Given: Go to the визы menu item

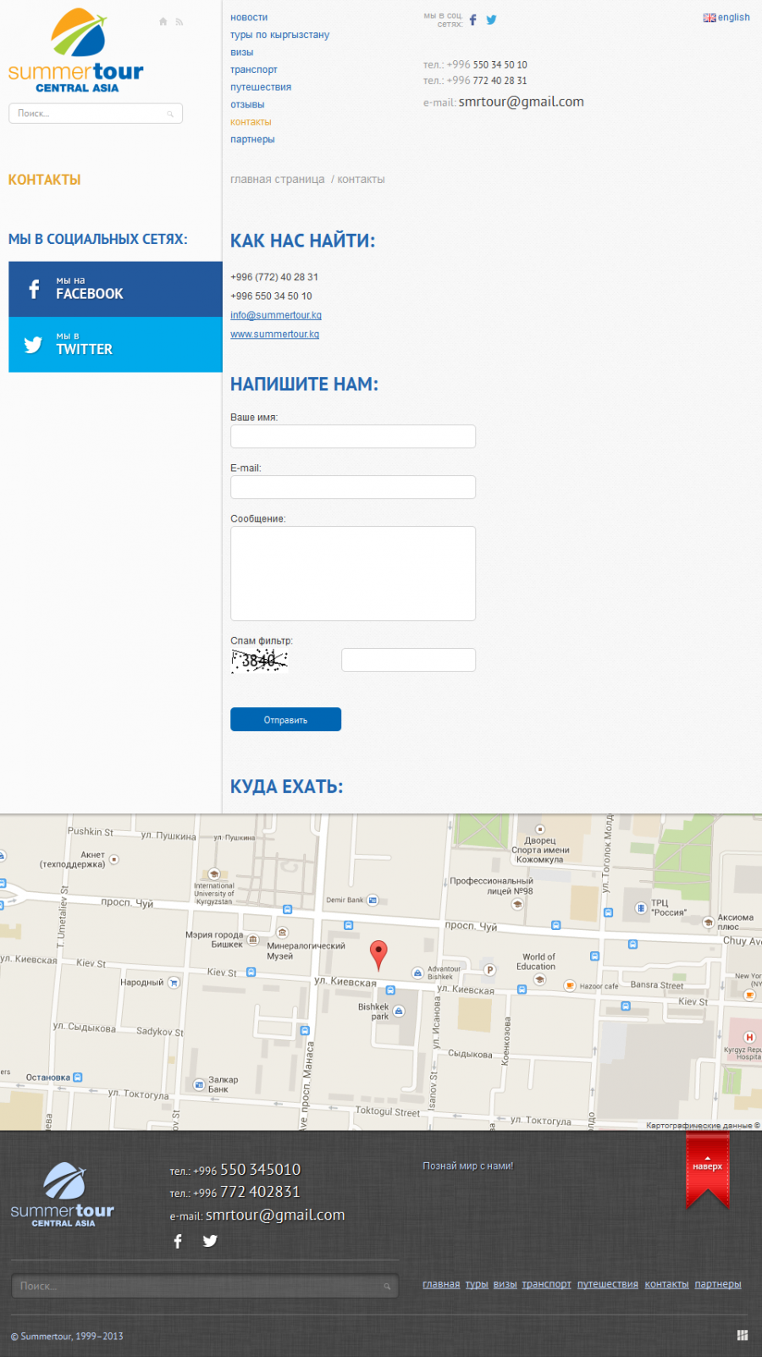Looking at the screenshot, I should pos(241,53).
